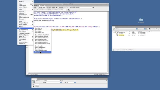Expand the WebAssist submenu
This screenshot has height=90, width=160.
(x=25, y=2)
